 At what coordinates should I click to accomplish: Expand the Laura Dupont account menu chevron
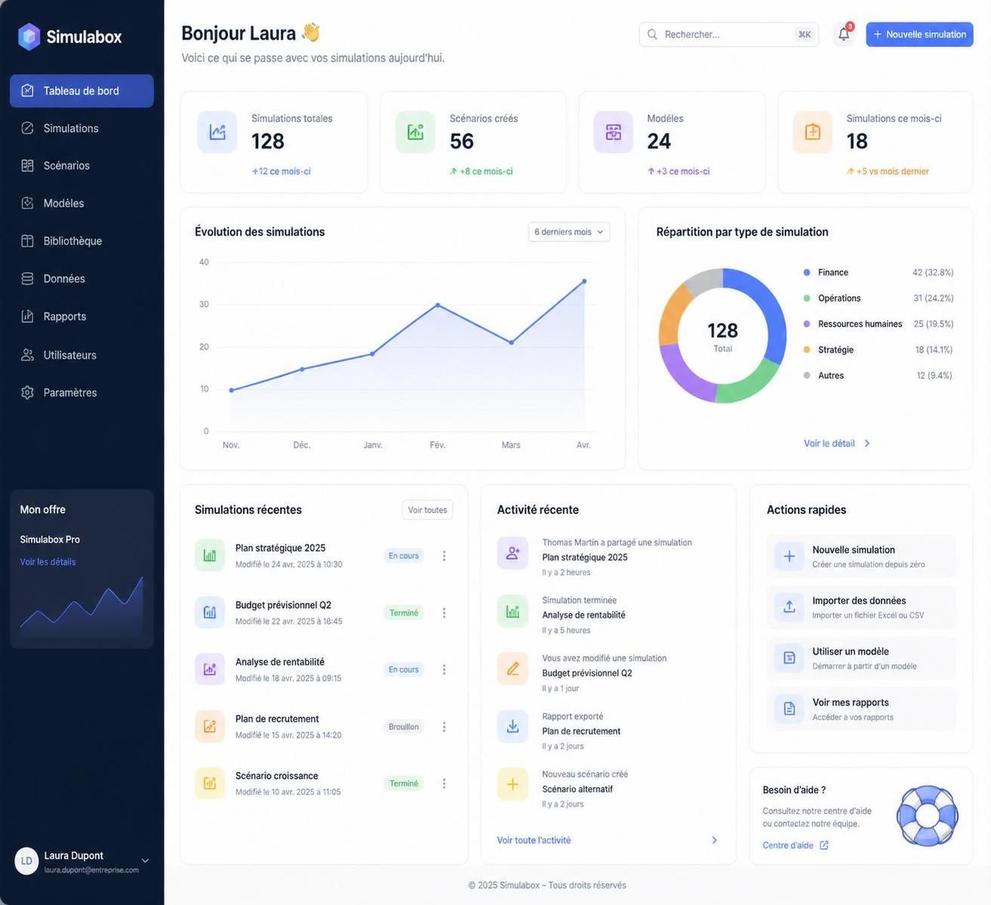pos(145,861)
